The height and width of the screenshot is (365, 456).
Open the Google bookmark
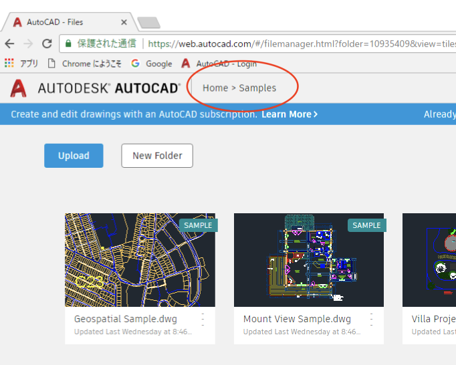(152, 64)
